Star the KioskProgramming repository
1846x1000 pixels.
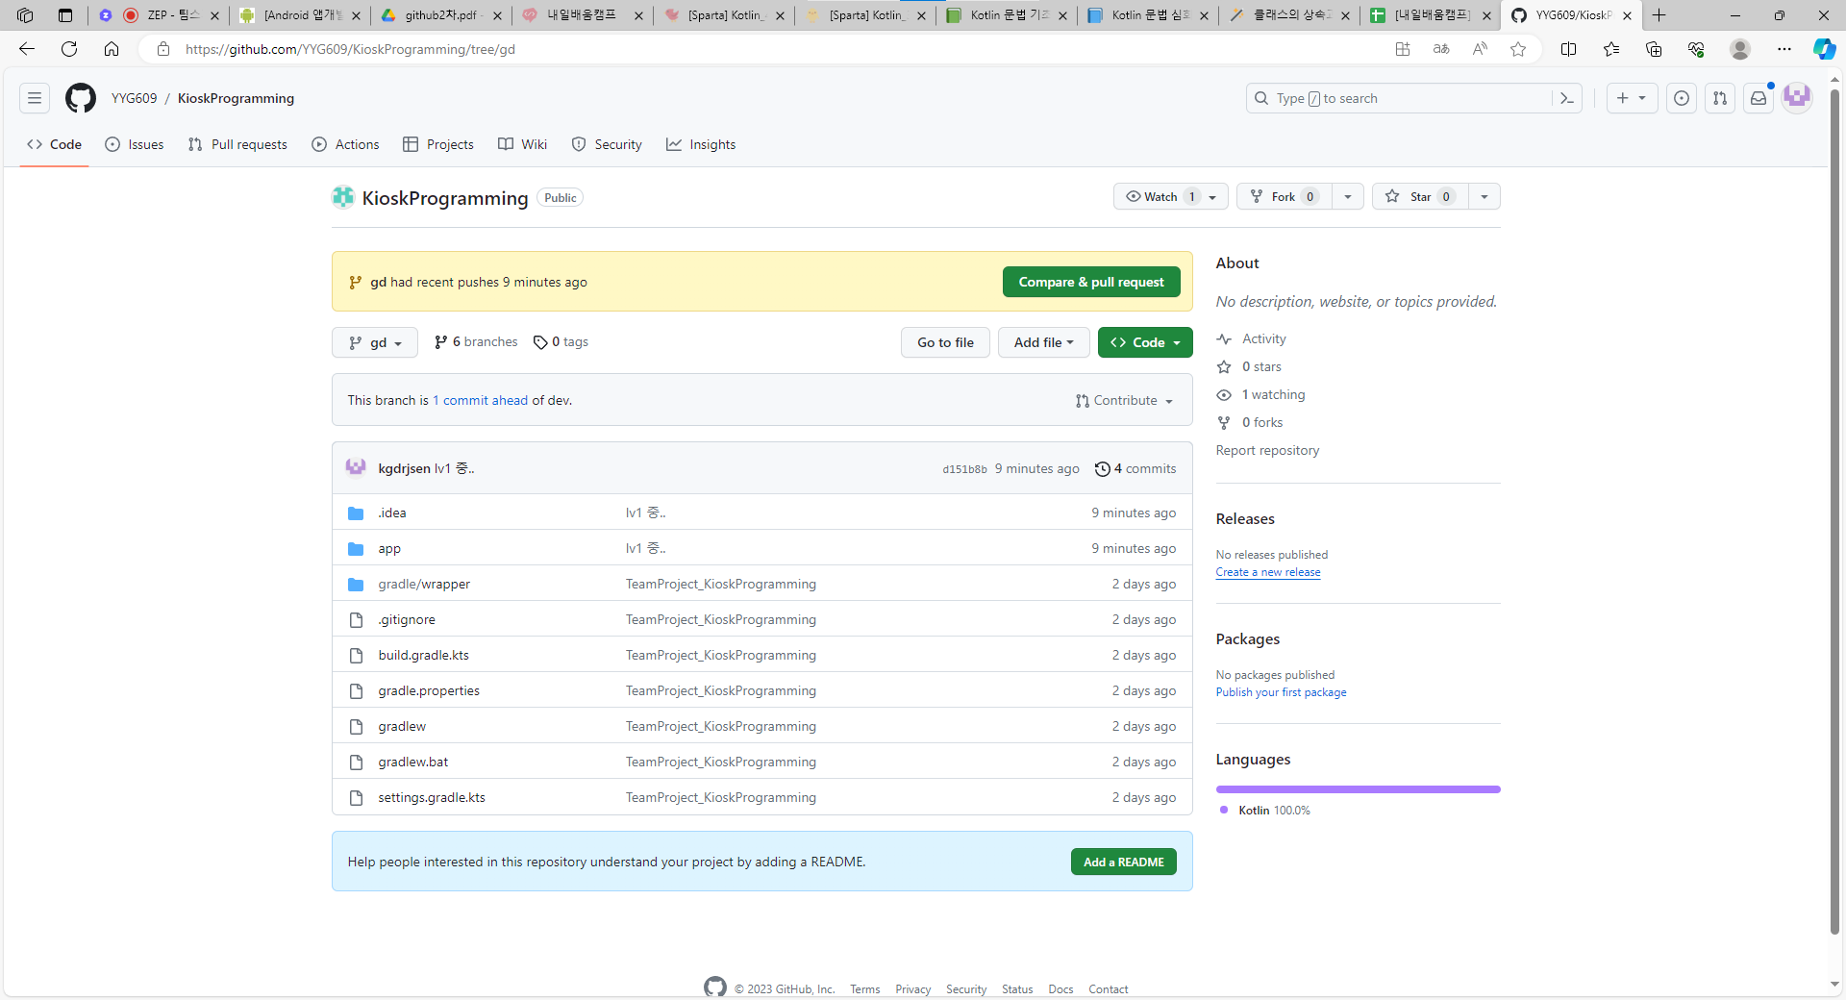[1420, 196]
